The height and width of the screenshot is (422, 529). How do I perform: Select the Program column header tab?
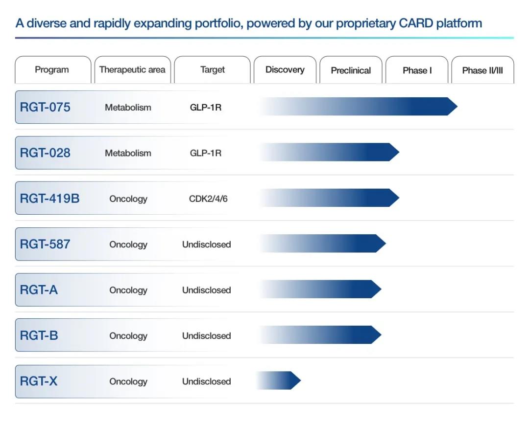tap(53, 70)
